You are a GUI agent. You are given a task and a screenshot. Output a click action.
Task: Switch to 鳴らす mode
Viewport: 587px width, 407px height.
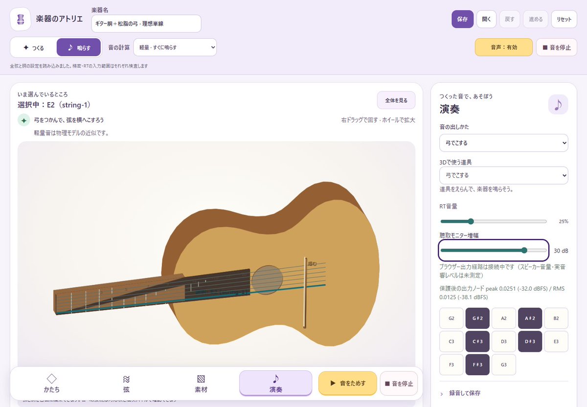pyautogui.click(x=79, y=48)
